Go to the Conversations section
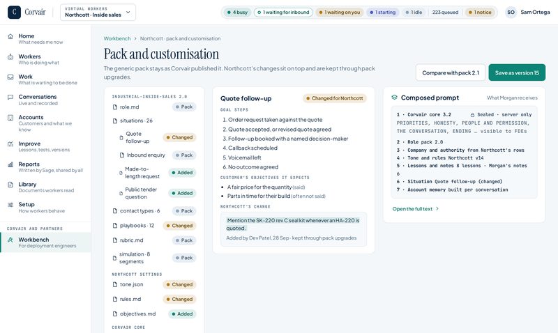 [45, 100]
